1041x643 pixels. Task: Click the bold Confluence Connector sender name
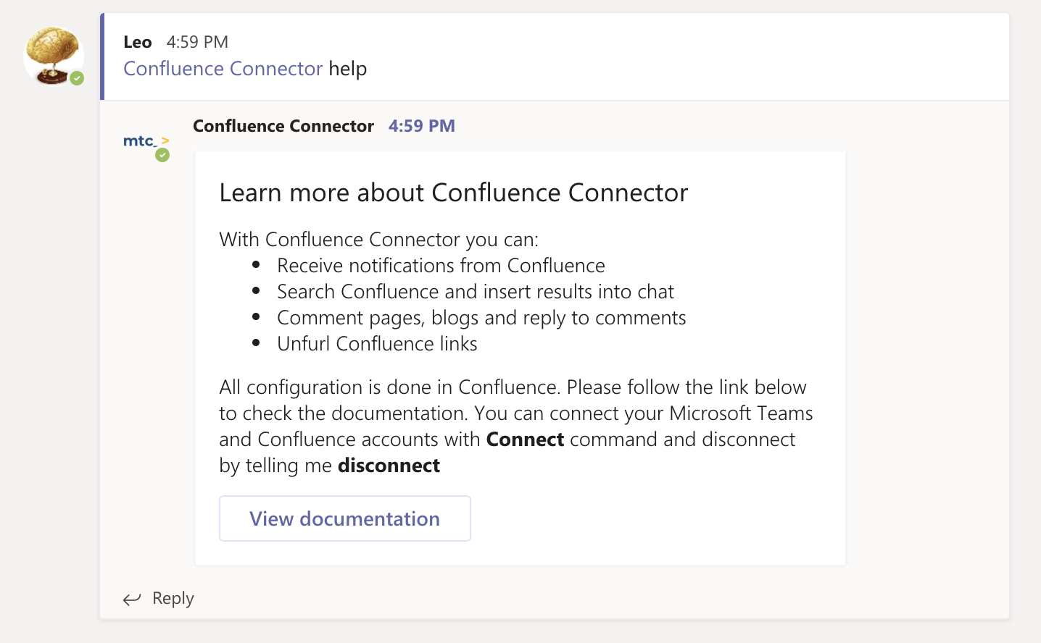tap(283, 126)
